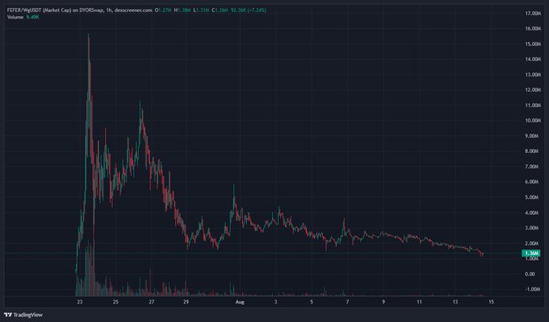Click the 15.00M price axis label
This screenshot has width=549, height=322.
coord(533,44)
